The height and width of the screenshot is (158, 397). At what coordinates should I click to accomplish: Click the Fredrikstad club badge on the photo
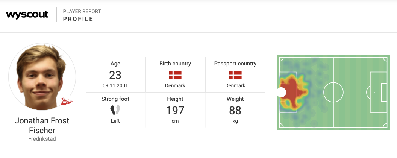click(x=67, y=101)
